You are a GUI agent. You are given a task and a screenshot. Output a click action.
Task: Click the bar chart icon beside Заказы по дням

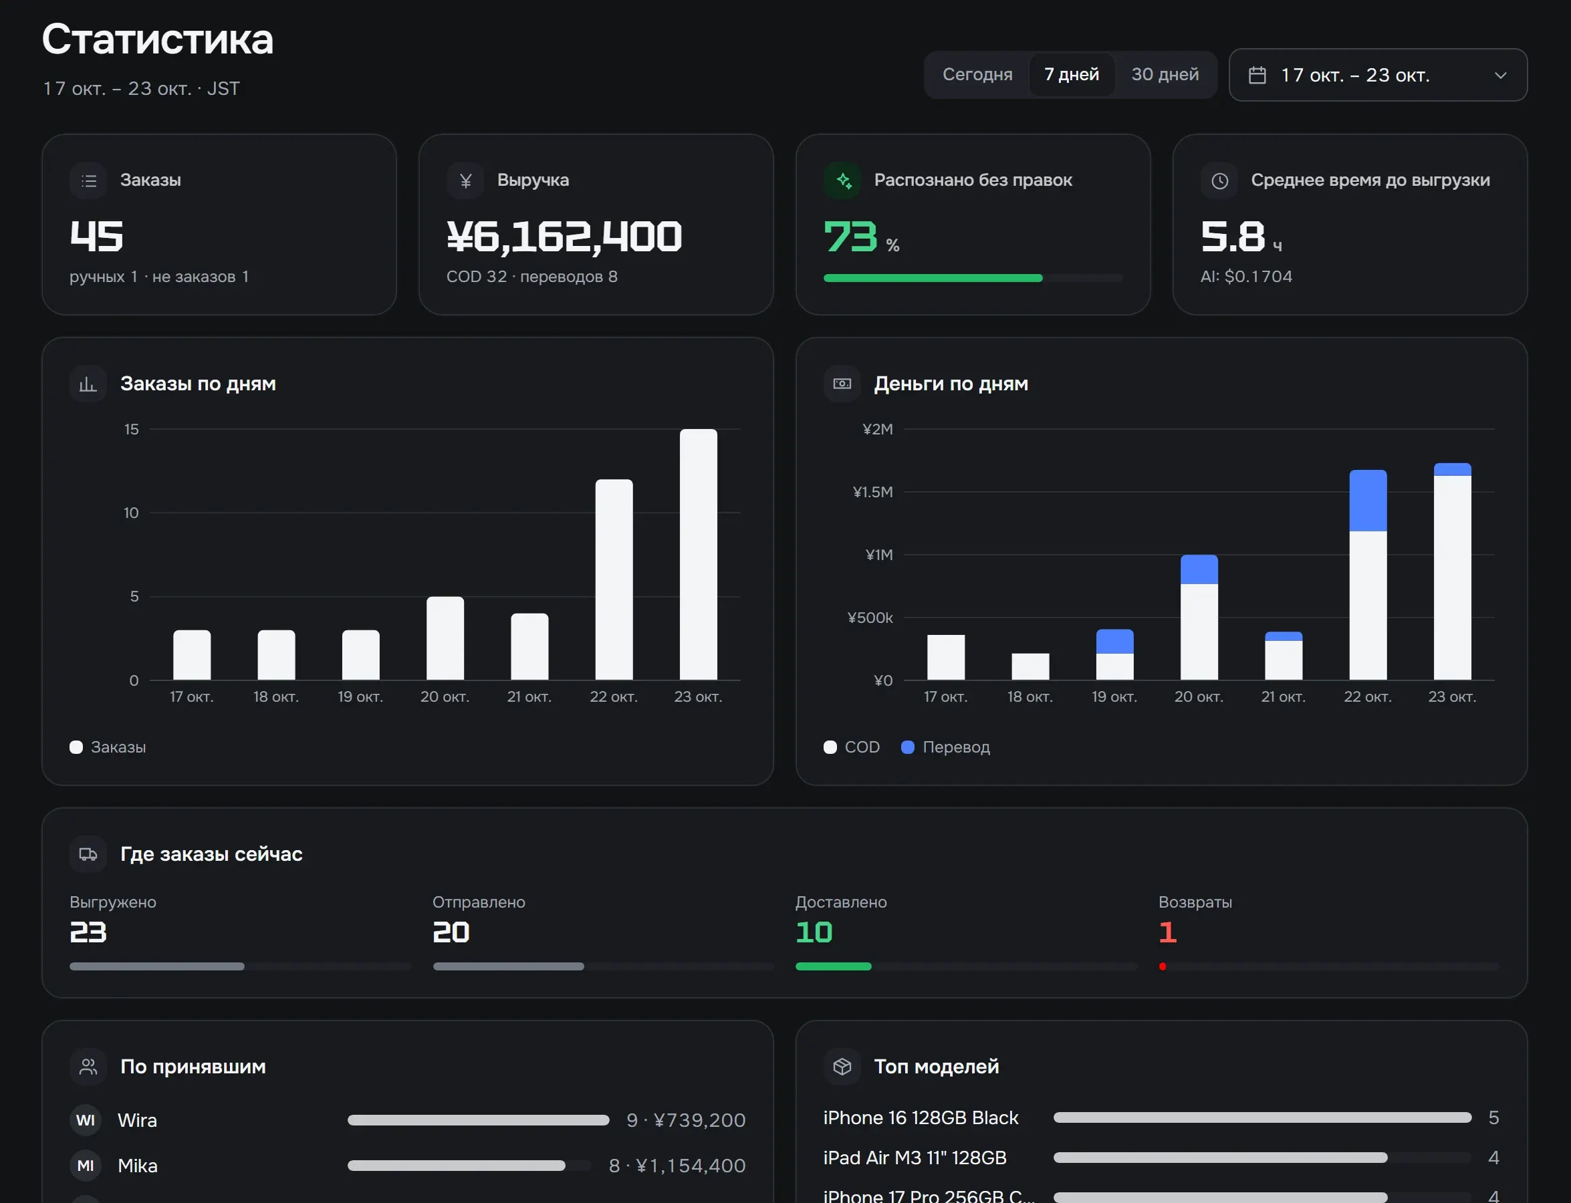88,384
